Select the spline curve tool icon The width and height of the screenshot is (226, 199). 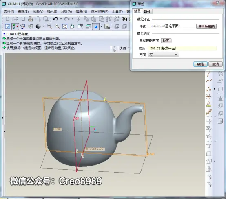tap(209, 81)
